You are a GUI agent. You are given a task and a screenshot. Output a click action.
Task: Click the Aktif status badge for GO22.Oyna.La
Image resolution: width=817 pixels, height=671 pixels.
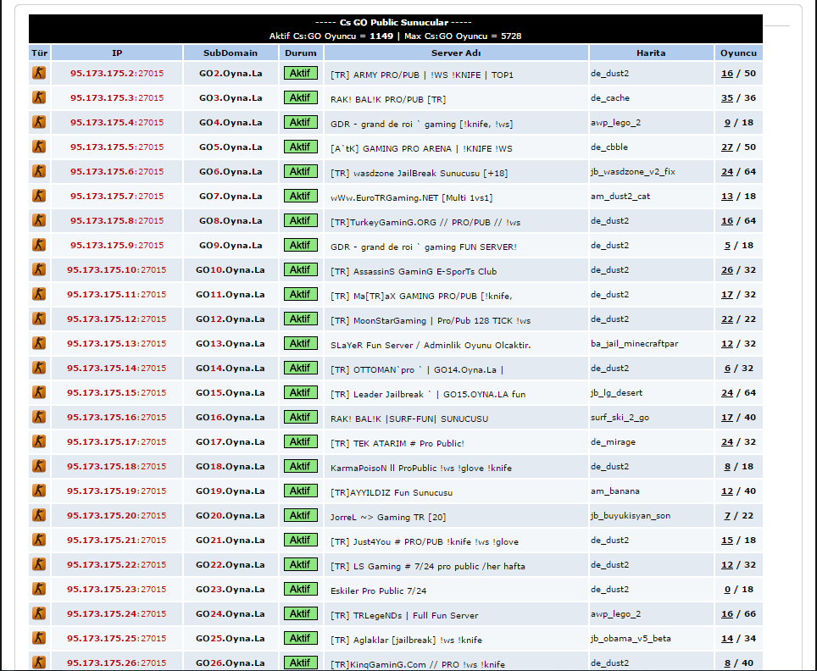pyautogui.click(x=301, y=564)
